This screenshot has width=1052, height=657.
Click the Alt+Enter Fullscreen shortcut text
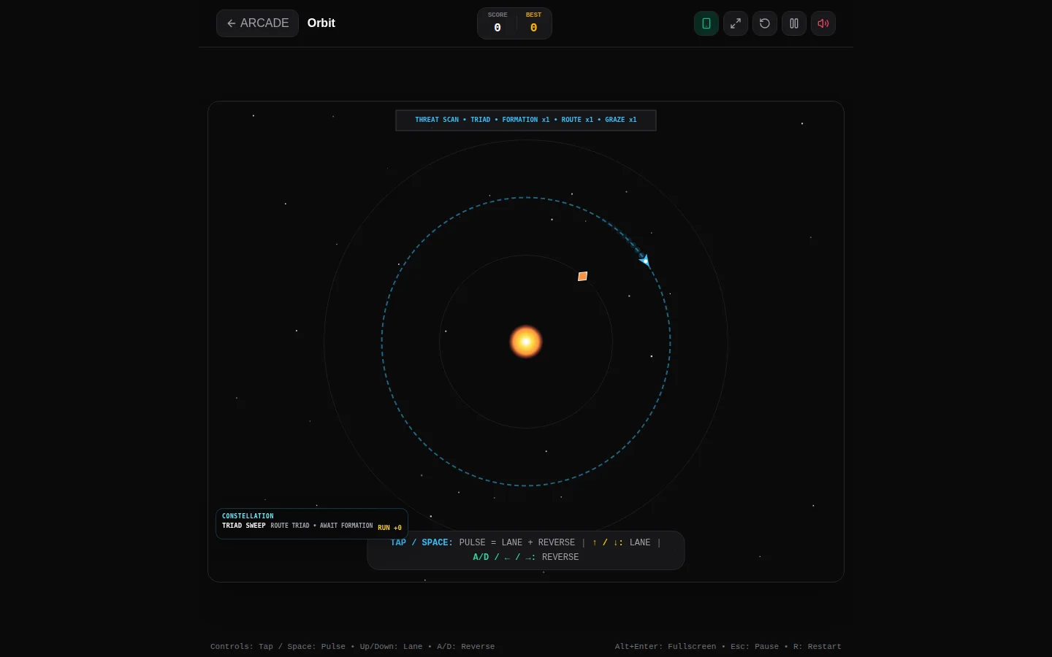pos(666,647)
